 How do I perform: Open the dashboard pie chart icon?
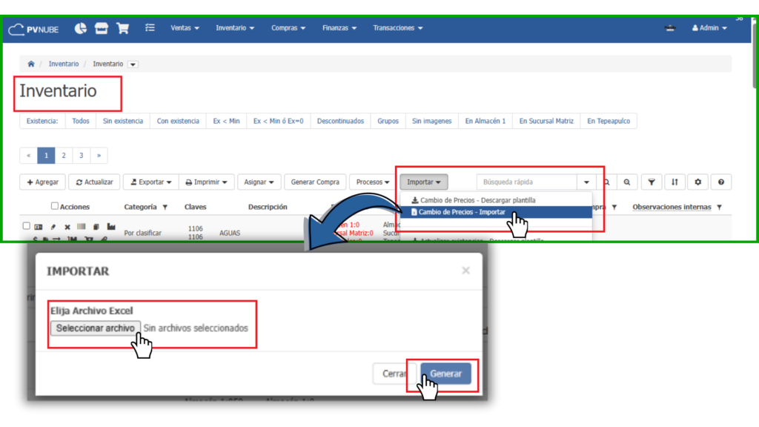pos(81,28)
